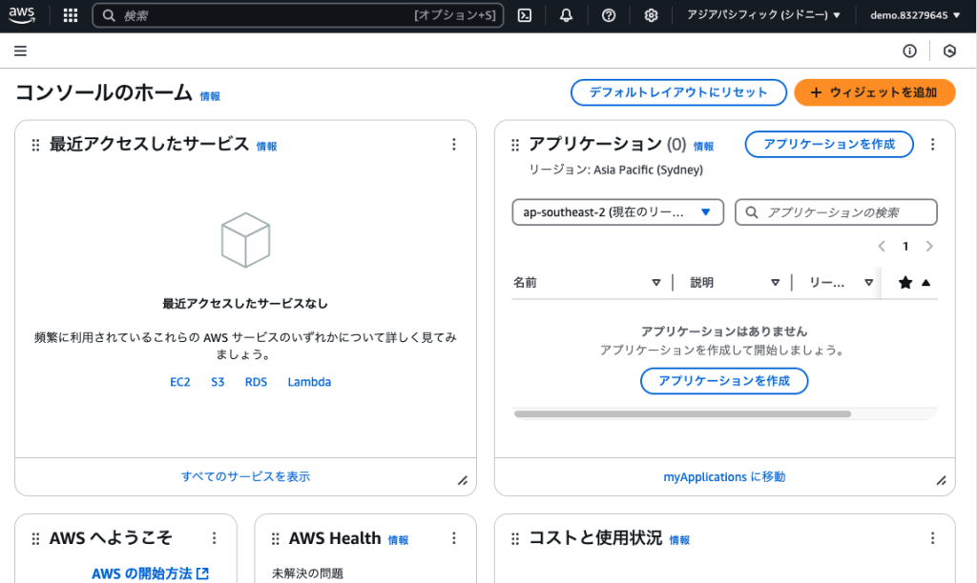
Task: Click アプリケーションを作成 below the empty table message
Action: click(724, 381)
